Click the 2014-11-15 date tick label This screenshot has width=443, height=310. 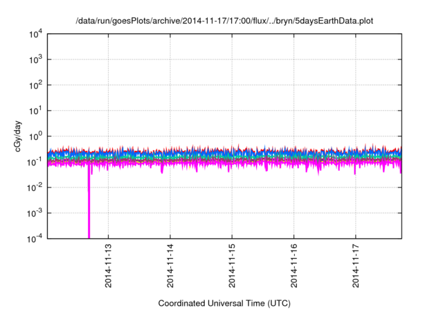232,266
